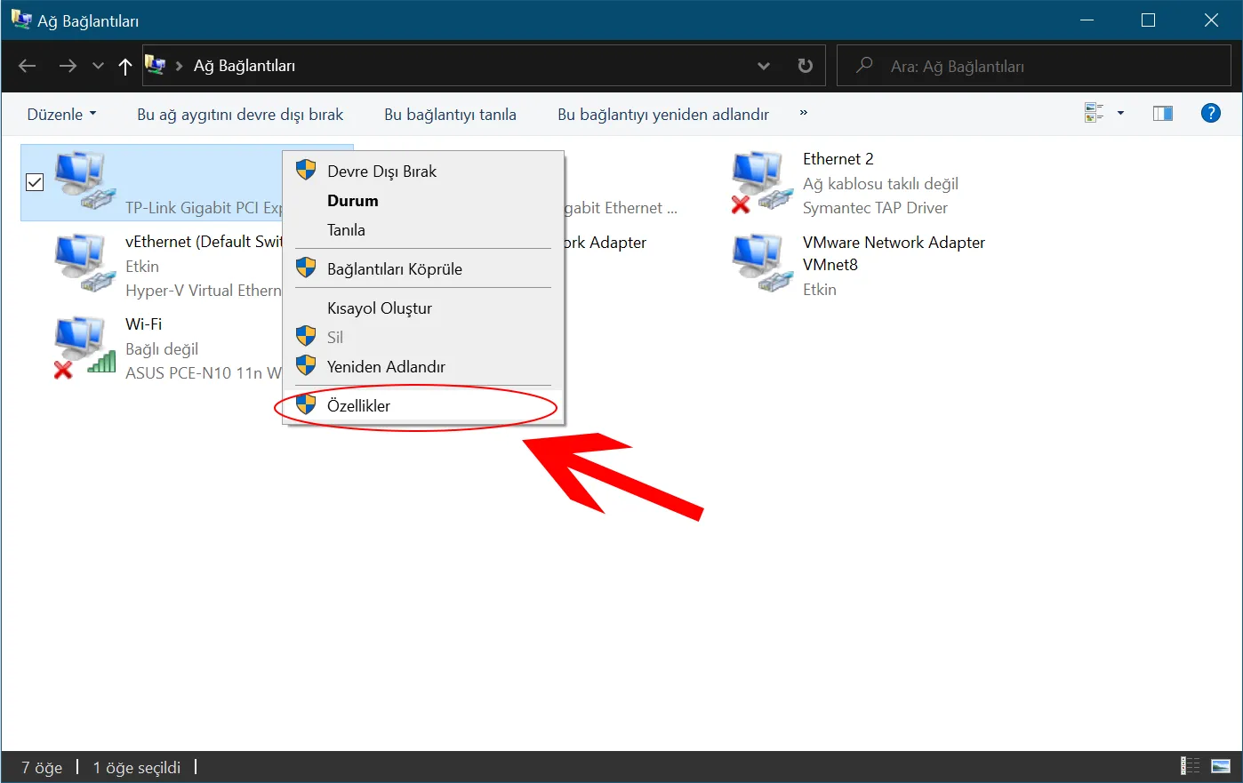Choose Bağlantıları Köprüle menu entry

tap(394, 269)
